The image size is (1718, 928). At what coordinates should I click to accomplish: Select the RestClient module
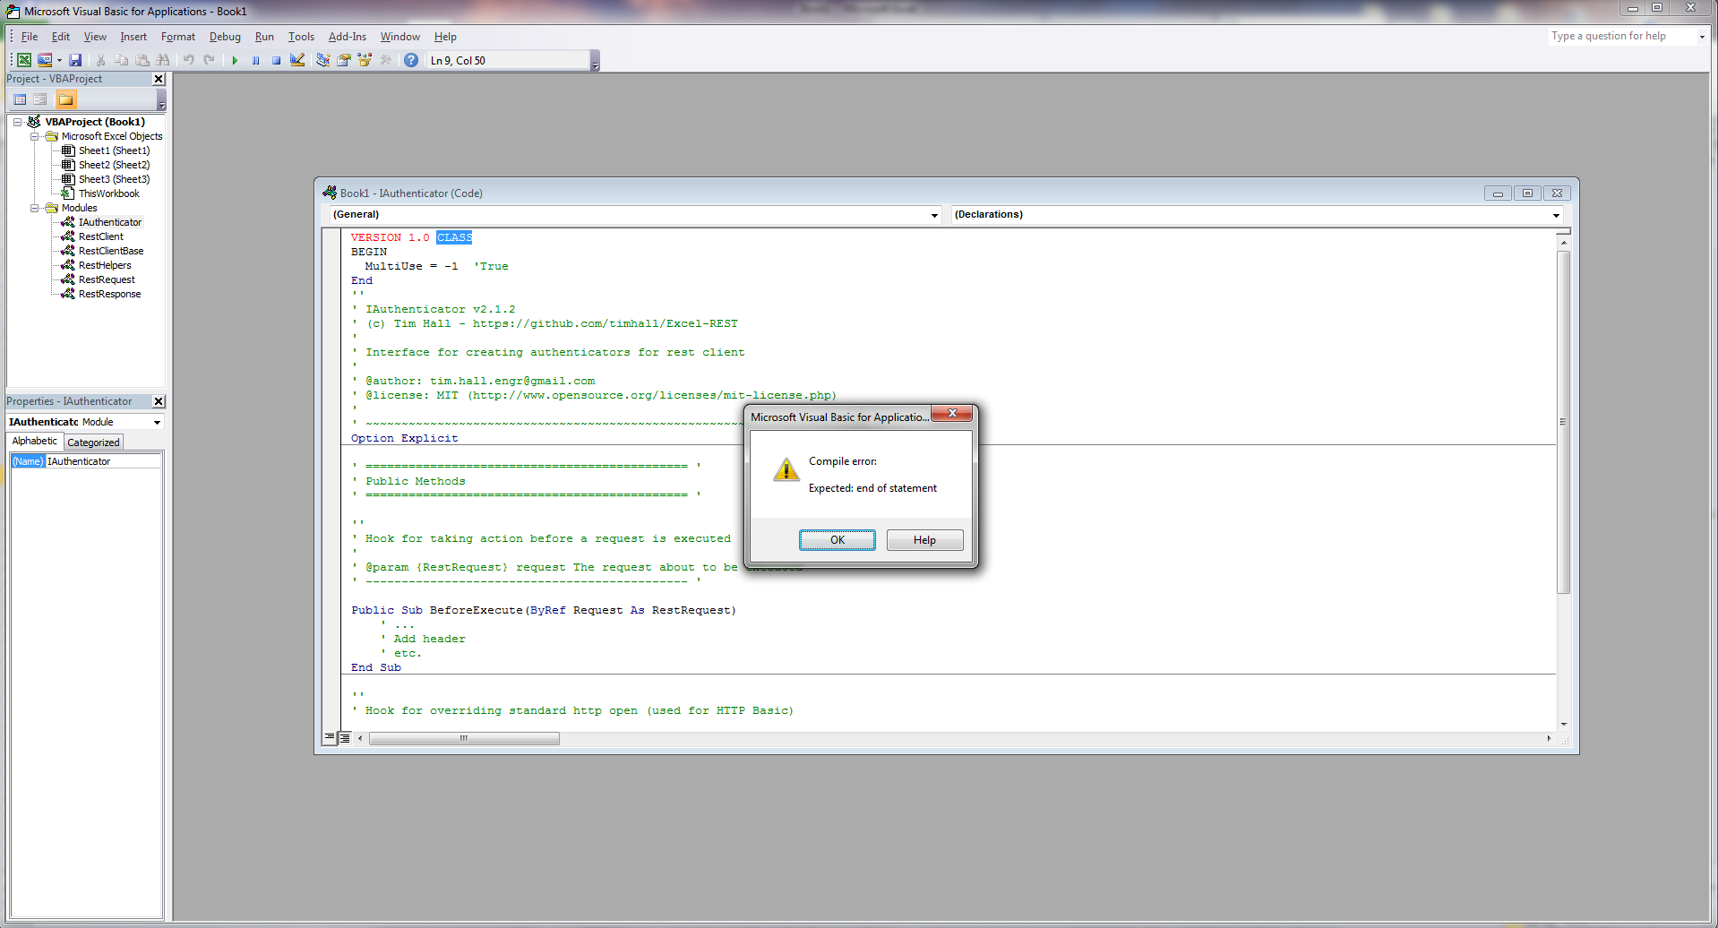click(x=101, y=236)
